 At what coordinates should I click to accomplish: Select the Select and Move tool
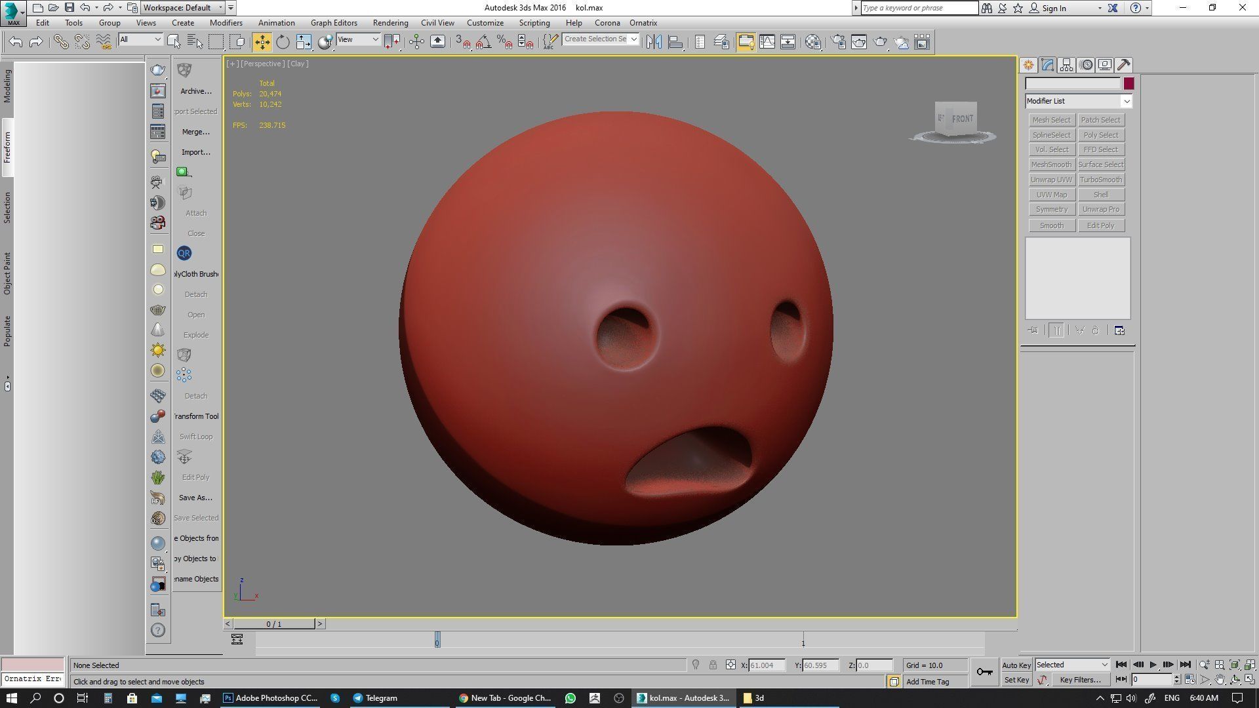[x=262, y=42]
